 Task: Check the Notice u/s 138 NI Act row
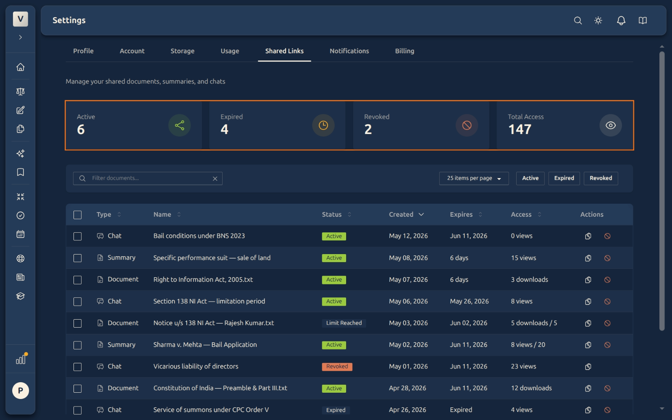[77, 323]
